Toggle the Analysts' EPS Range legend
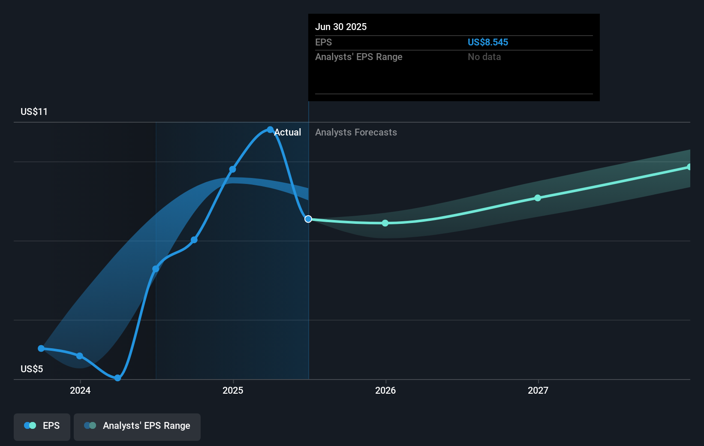The width and height of the screenshot is (704, 446). (x=137, y=427)
